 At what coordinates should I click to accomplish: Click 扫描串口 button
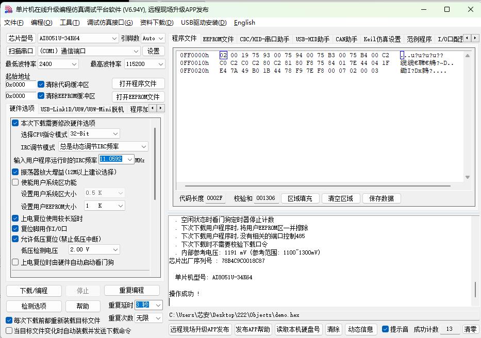point(21,51)
